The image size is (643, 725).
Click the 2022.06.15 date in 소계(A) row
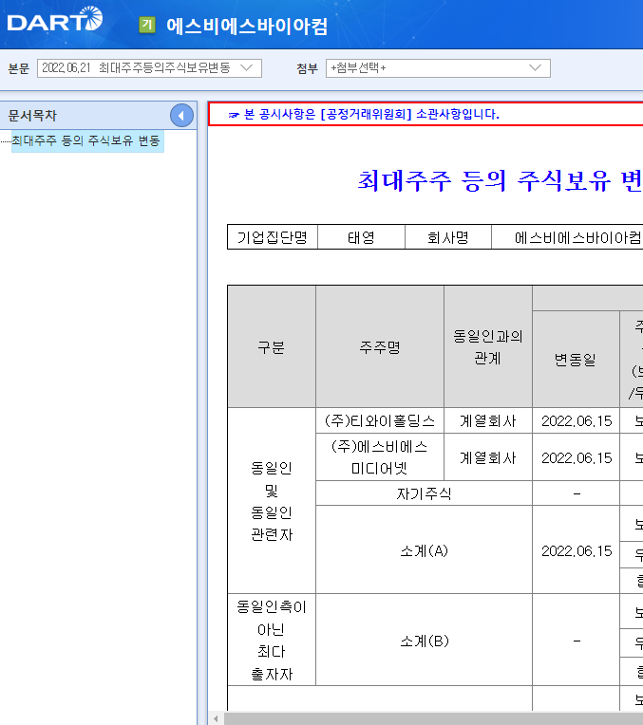click(577, 550)
